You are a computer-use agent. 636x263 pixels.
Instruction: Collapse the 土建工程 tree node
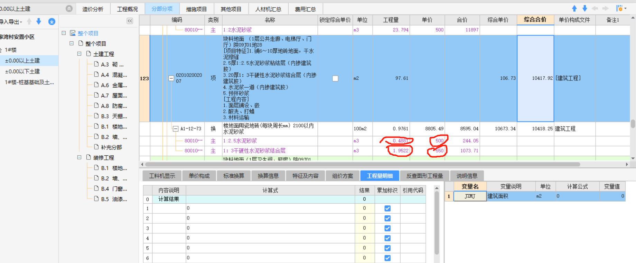point(79,54)
